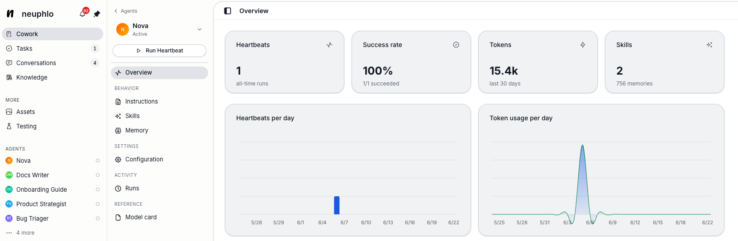Run Heartbeat for Nova agent
The image size is (738, 241).
pyautogui.click(x=159, y=51)
